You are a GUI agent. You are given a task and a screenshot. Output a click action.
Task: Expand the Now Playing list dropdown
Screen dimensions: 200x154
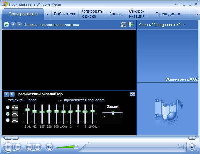click(184, 25)
